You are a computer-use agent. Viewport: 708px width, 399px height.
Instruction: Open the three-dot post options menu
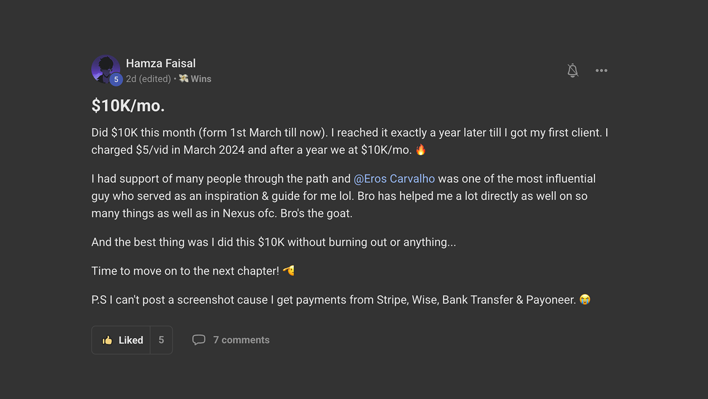601,70
